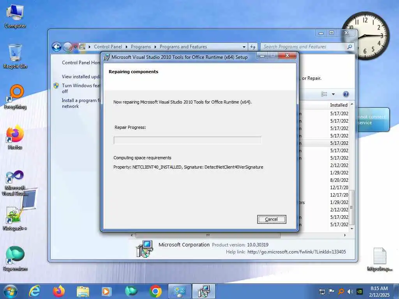
Task: Click the scroll down arrow of program list
Action: pyautogui.click(x=352, y=229)
